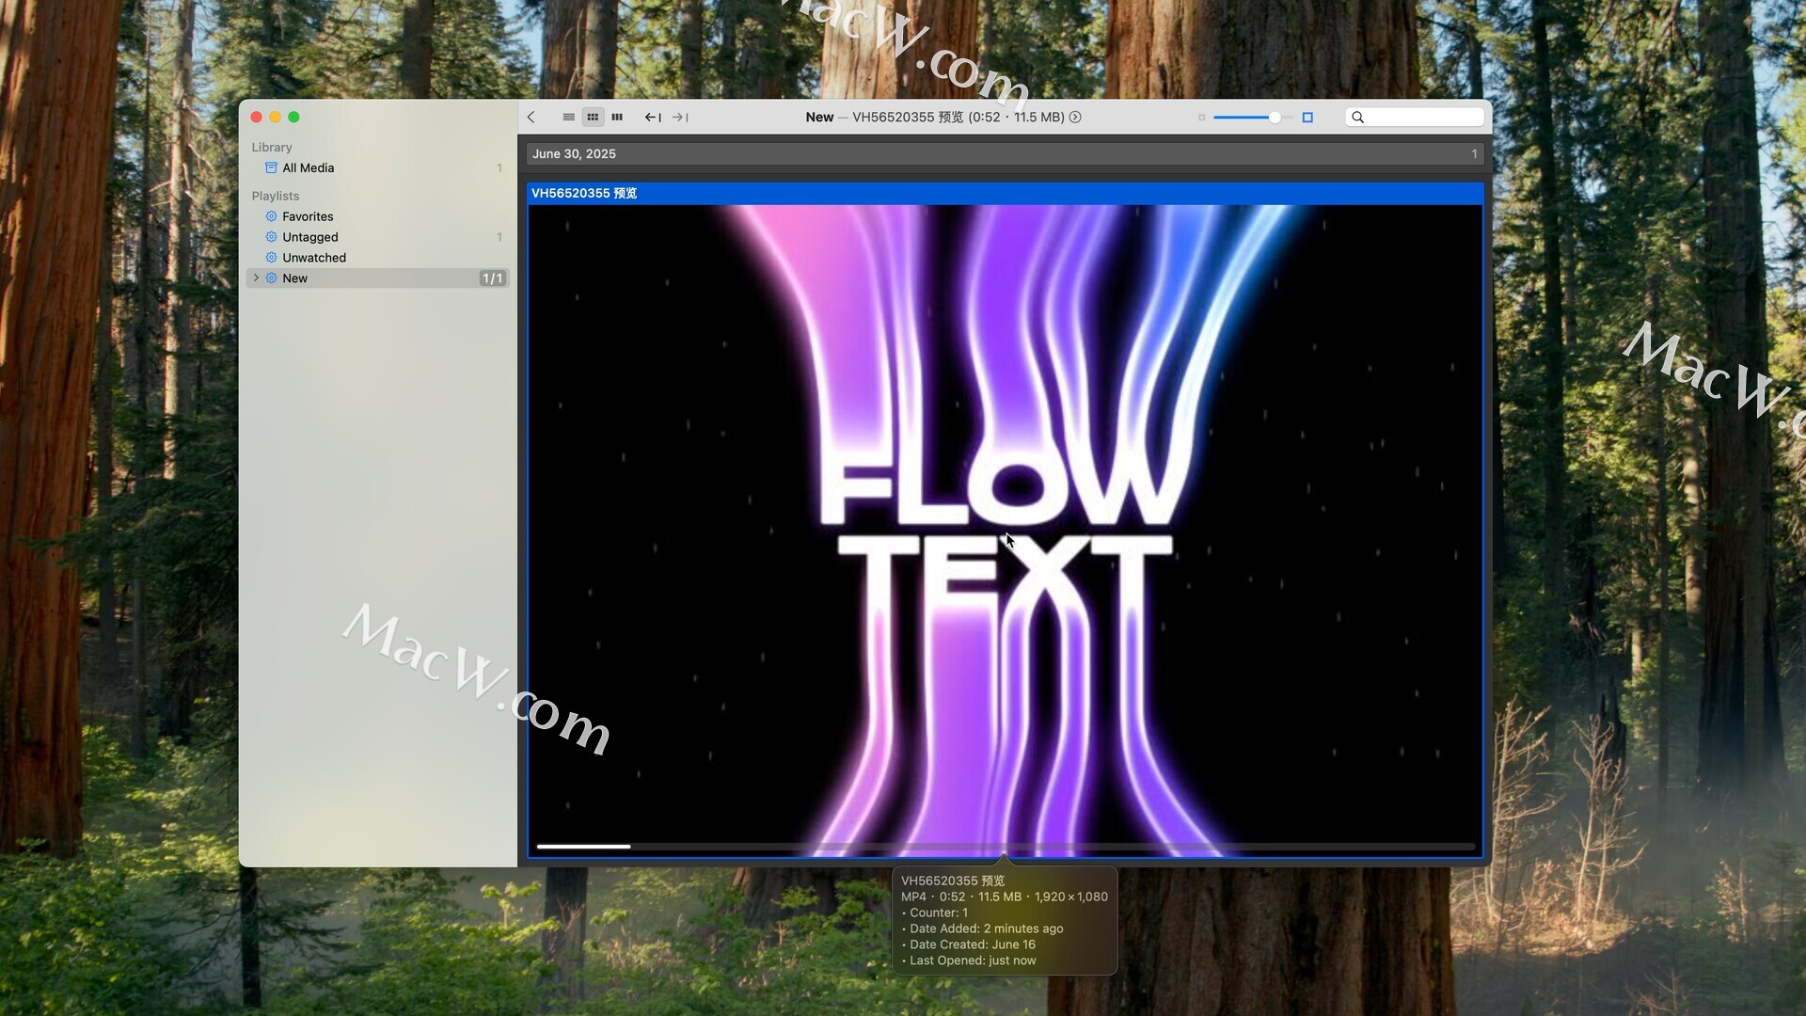Click the New playlist gear icon
Screen dimensions: 1806x1016
(271, 278)
